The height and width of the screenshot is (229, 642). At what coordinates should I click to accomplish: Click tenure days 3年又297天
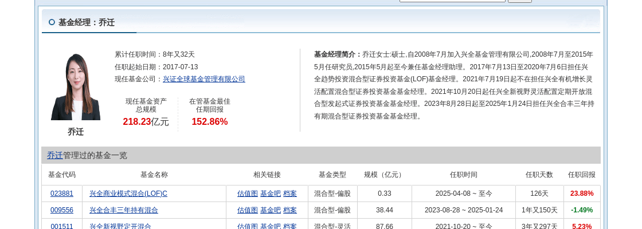pos(539,226)
